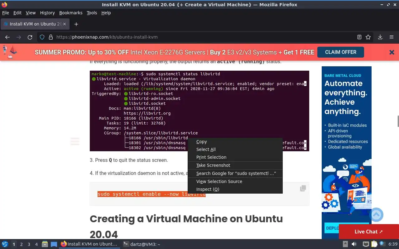Image resolution: width=399 pixels, height=249 pixels.
Task: Bookmark this page with the star
Action: click(368, 37)
